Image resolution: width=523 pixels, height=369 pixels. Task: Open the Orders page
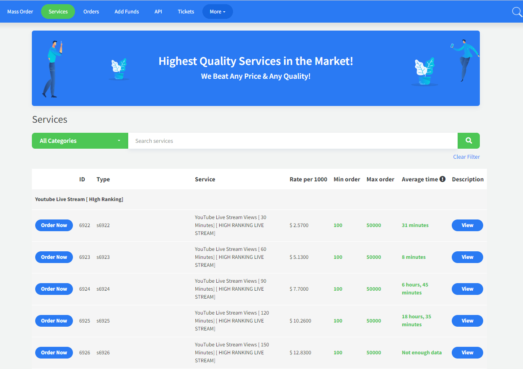(91, 12)
